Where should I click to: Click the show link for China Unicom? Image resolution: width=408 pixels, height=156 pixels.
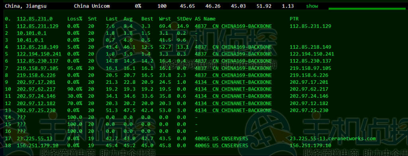(312, 6)
